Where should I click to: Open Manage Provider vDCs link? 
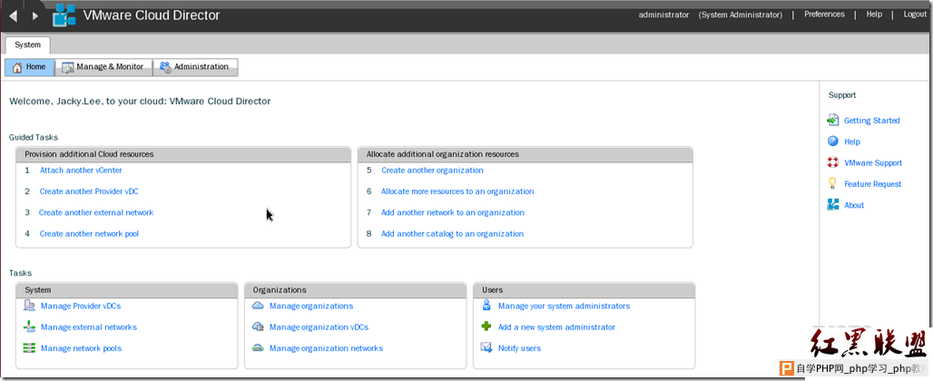(81, 306)
